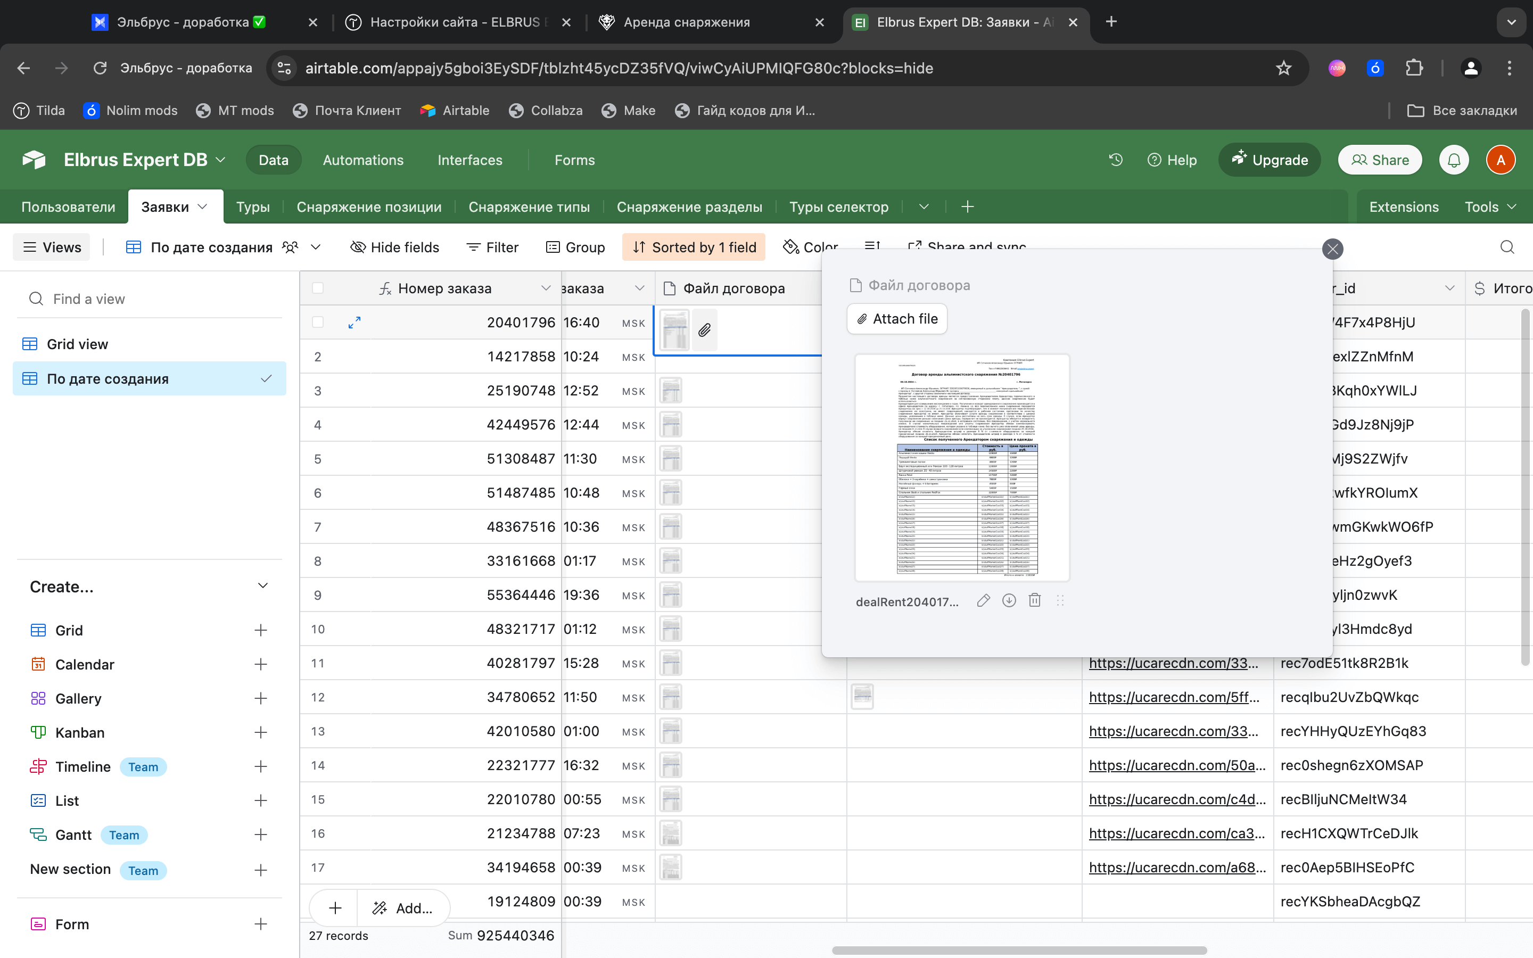Open the Filter option
The width and height of the screenshot is (1533, 958).
(x=492, y=247)
